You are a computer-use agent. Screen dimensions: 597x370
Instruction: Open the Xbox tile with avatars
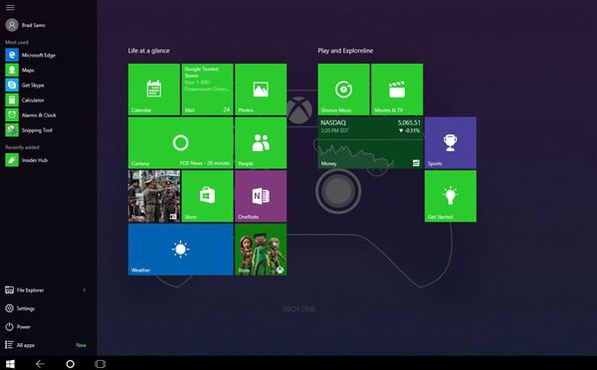point(261,250)
